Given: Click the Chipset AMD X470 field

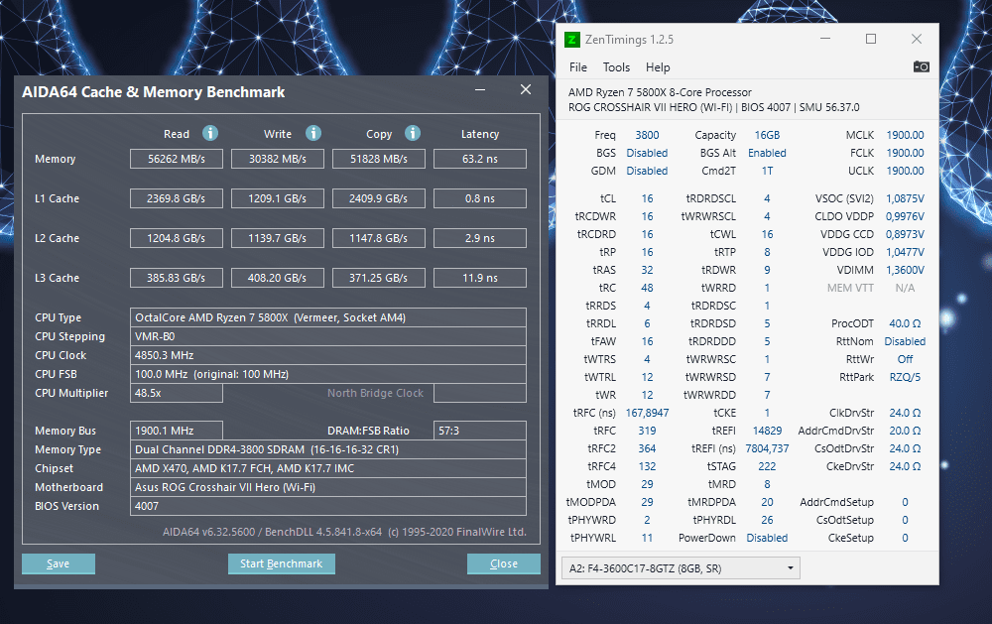Looking at the screenshot, I should click(328, 468).
